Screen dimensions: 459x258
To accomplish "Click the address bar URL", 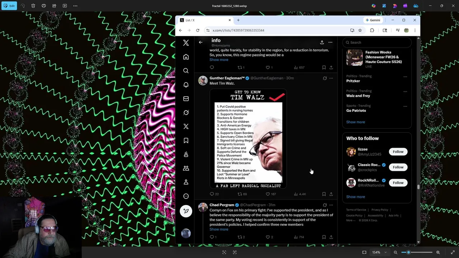I will pyautogui.click(x=238, y=30).
